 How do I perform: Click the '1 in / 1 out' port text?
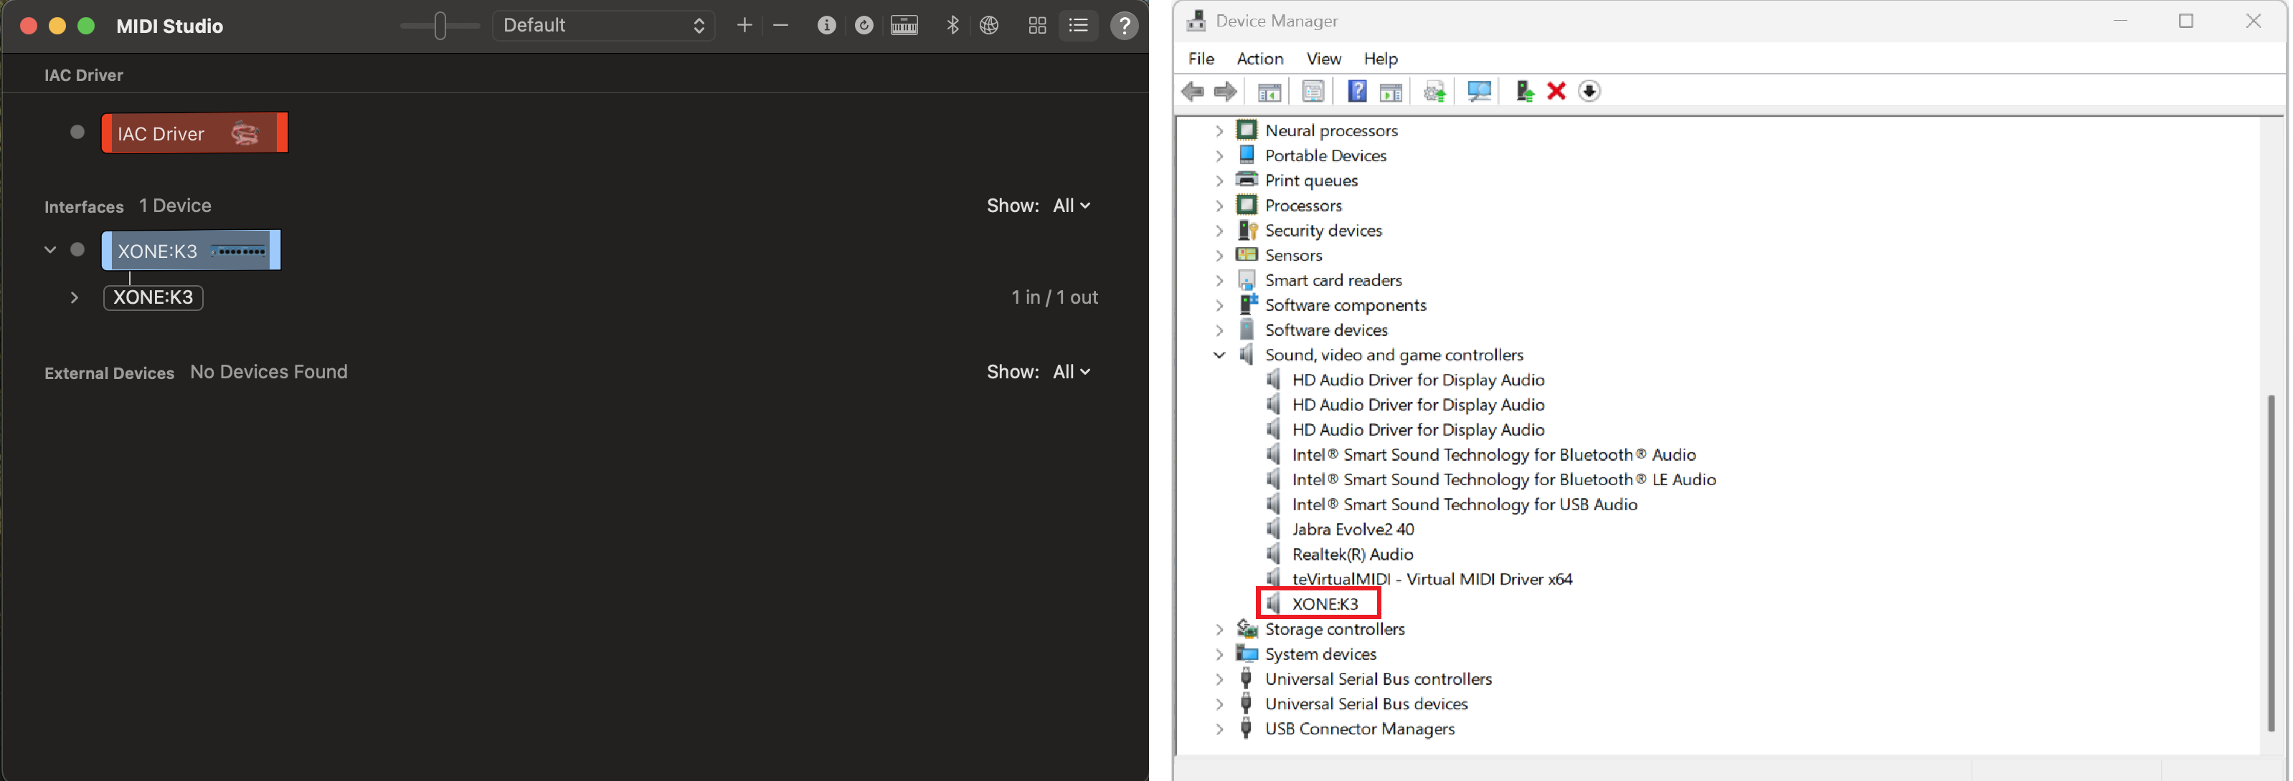coord(1055,298)
